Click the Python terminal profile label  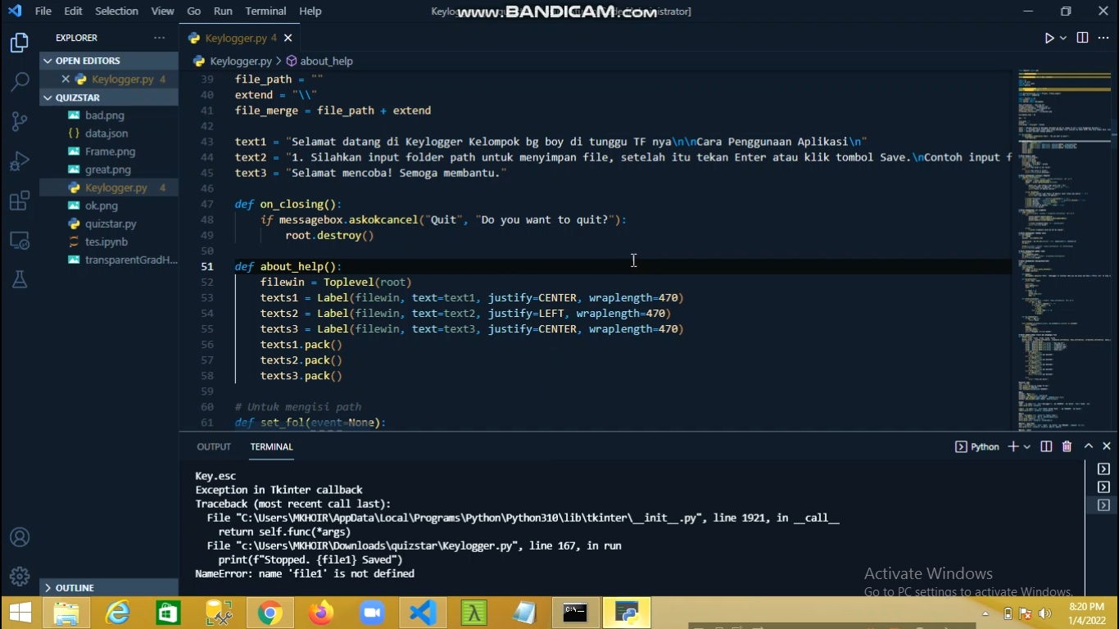pos(978,446)
